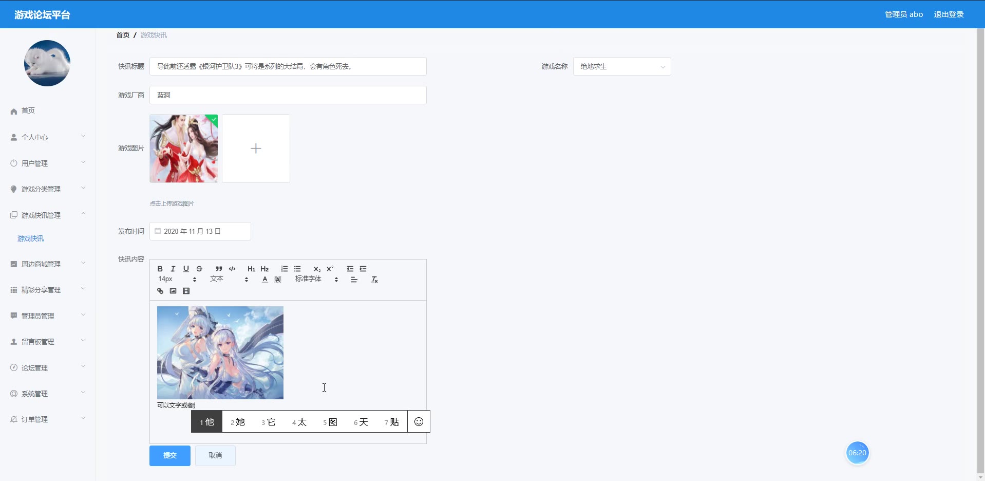Click the 游戏论坛平台 title

point(42,15)
